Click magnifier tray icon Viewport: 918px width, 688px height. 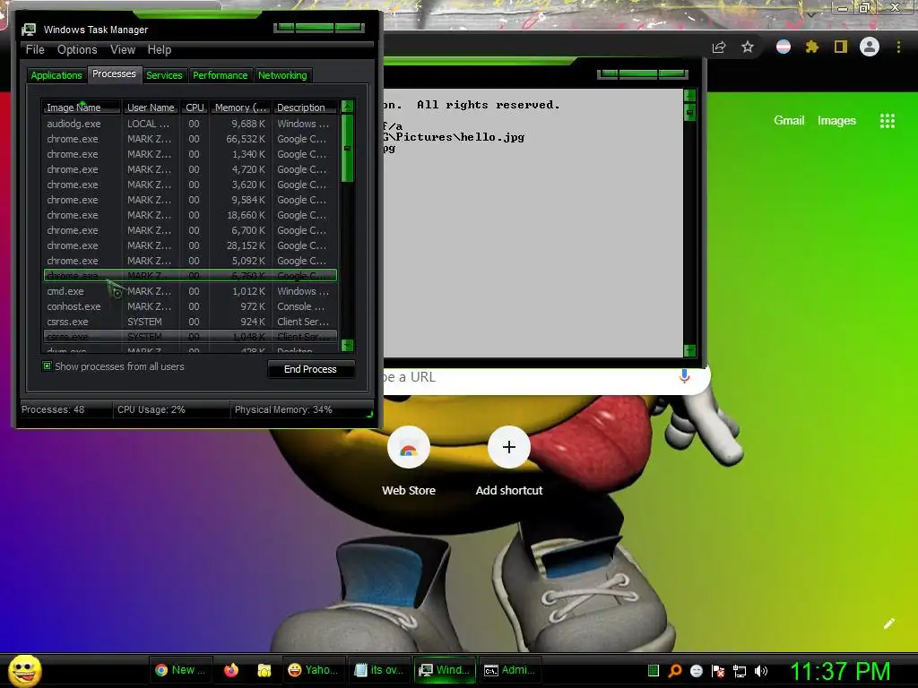point(675,670)
